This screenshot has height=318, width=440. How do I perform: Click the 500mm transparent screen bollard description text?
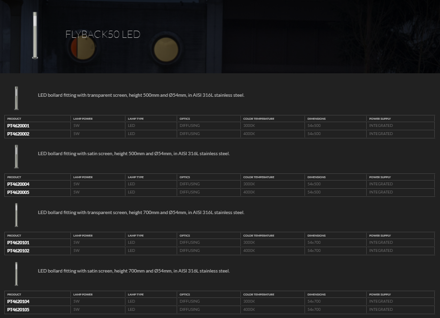coord(141,95)
